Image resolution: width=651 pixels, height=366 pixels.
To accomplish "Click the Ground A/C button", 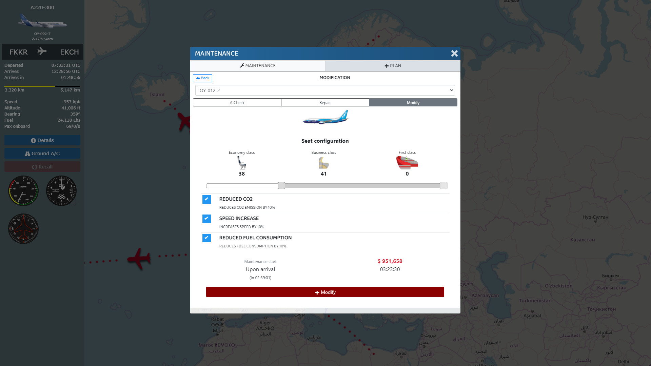I will tap(42, 153).
